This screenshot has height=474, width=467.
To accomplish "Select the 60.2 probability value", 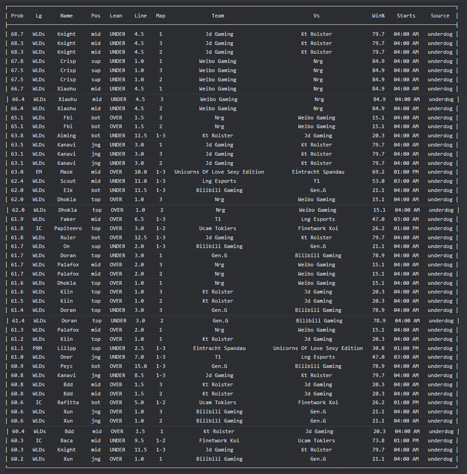I will click(17, 459).
